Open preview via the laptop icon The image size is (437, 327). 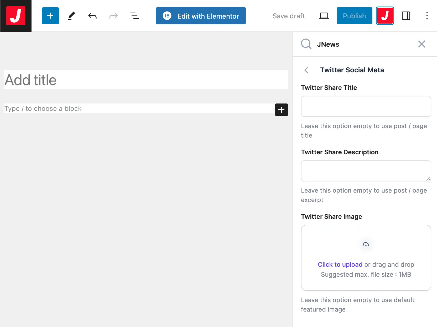[x=324, y=16]
